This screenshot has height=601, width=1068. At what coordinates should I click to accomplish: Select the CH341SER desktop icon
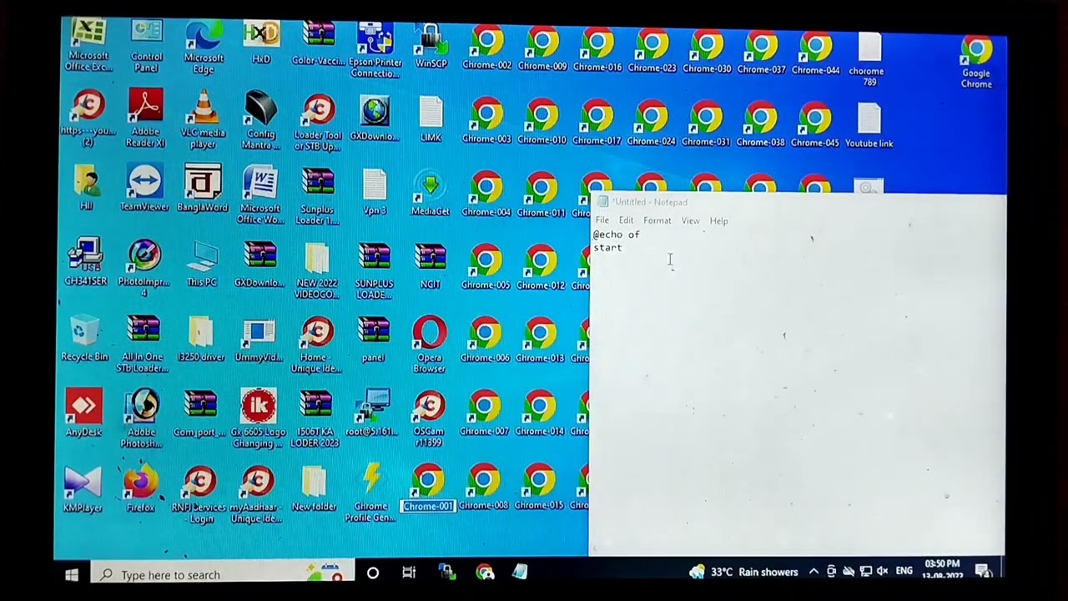point(86,262)
